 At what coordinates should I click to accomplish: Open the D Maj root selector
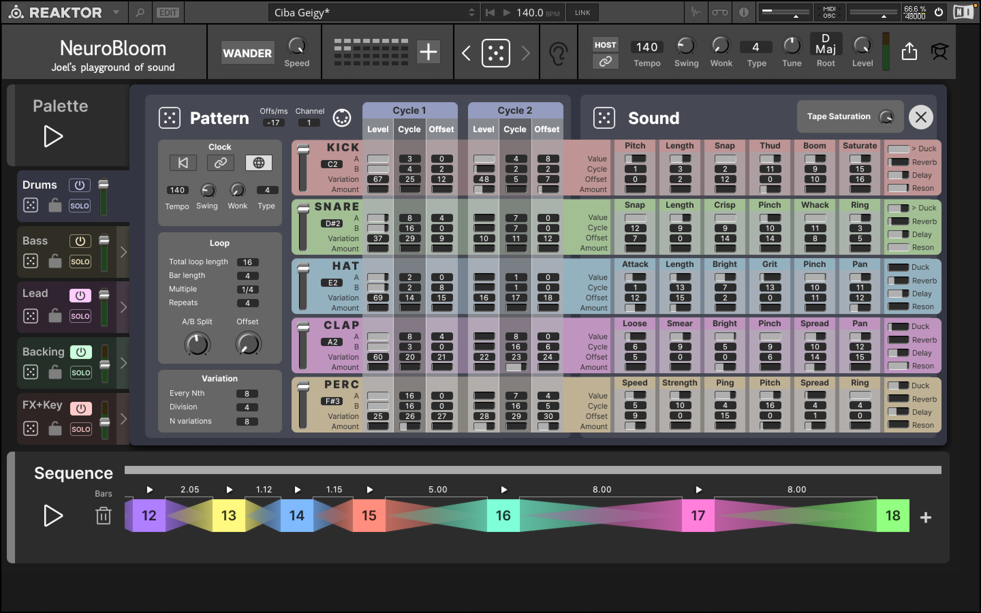(x=826, y=44)
